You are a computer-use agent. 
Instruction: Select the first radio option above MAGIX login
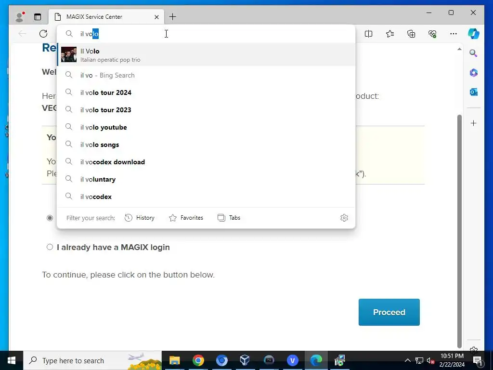50,218
